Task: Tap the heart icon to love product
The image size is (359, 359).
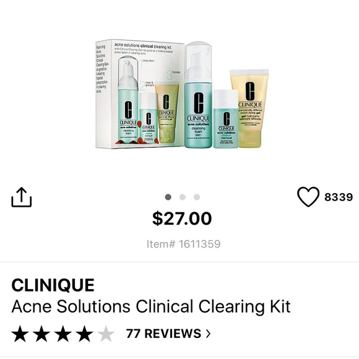Action: click(308, 197)
